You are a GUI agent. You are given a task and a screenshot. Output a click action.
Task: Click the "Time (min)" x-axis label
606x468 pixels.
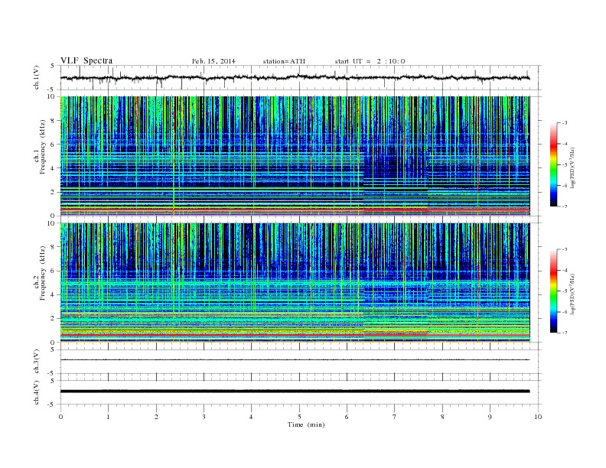tap(306, 424)
